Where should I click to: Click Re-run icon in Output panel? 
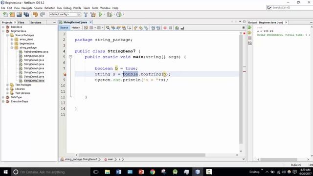pos(250,27)
